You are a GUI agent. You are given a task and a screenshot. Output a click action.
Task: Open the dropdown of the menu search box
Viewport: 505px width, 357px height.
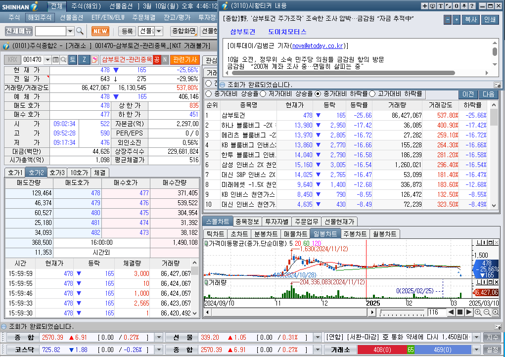click(x=70, y=31)
